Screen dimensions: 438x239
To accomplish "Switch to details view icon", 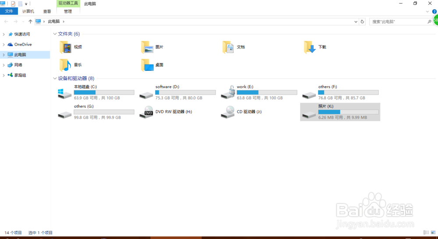I will [426, 232].
